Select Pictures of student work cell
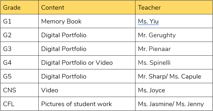This screenshot has height=111, width=213. click(x=87, y=104)
